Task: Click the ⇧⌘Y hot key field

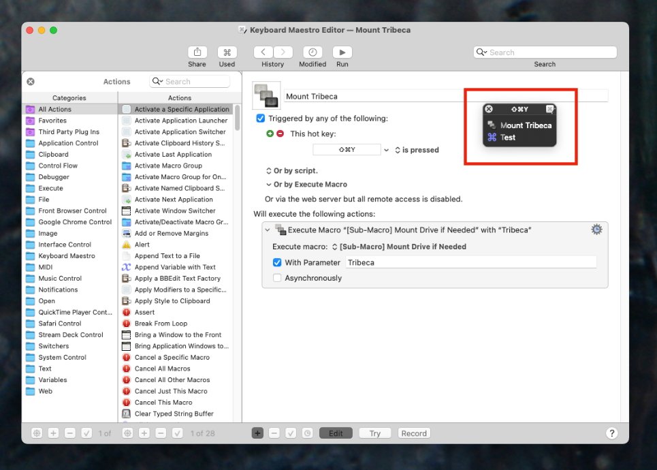Action: 347,150
